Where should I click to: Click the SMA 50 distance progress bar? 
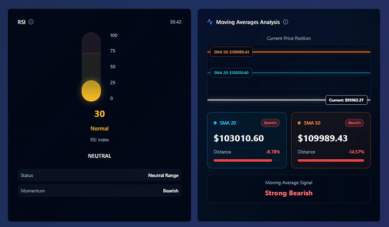(x=331, y=160)
